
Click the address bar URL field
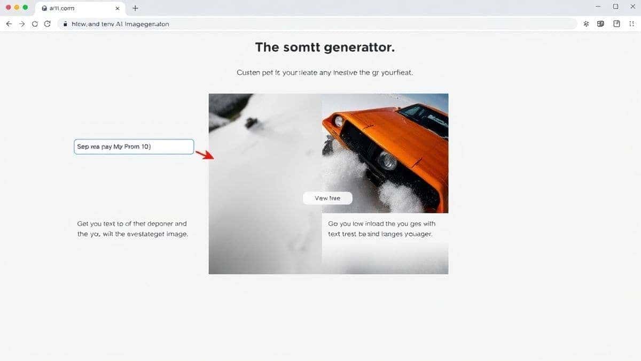pos(317,24)
